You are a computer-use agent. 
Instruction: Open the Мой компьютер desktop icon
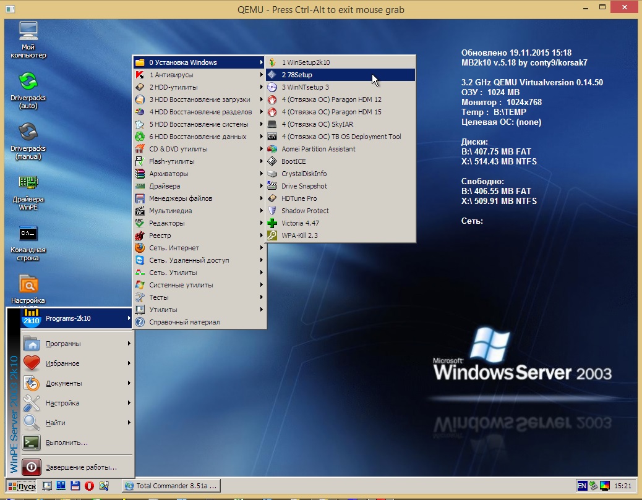coord(28,40)
